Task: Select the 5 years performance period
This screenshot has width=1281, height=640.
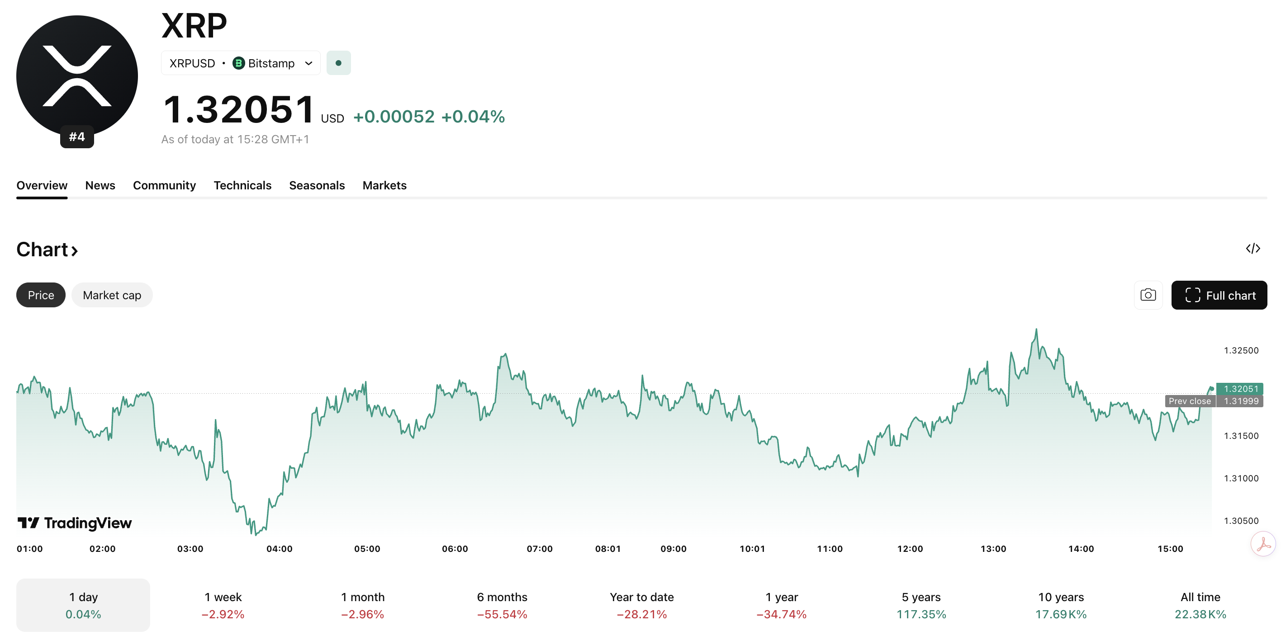Action: coord(920,605)
